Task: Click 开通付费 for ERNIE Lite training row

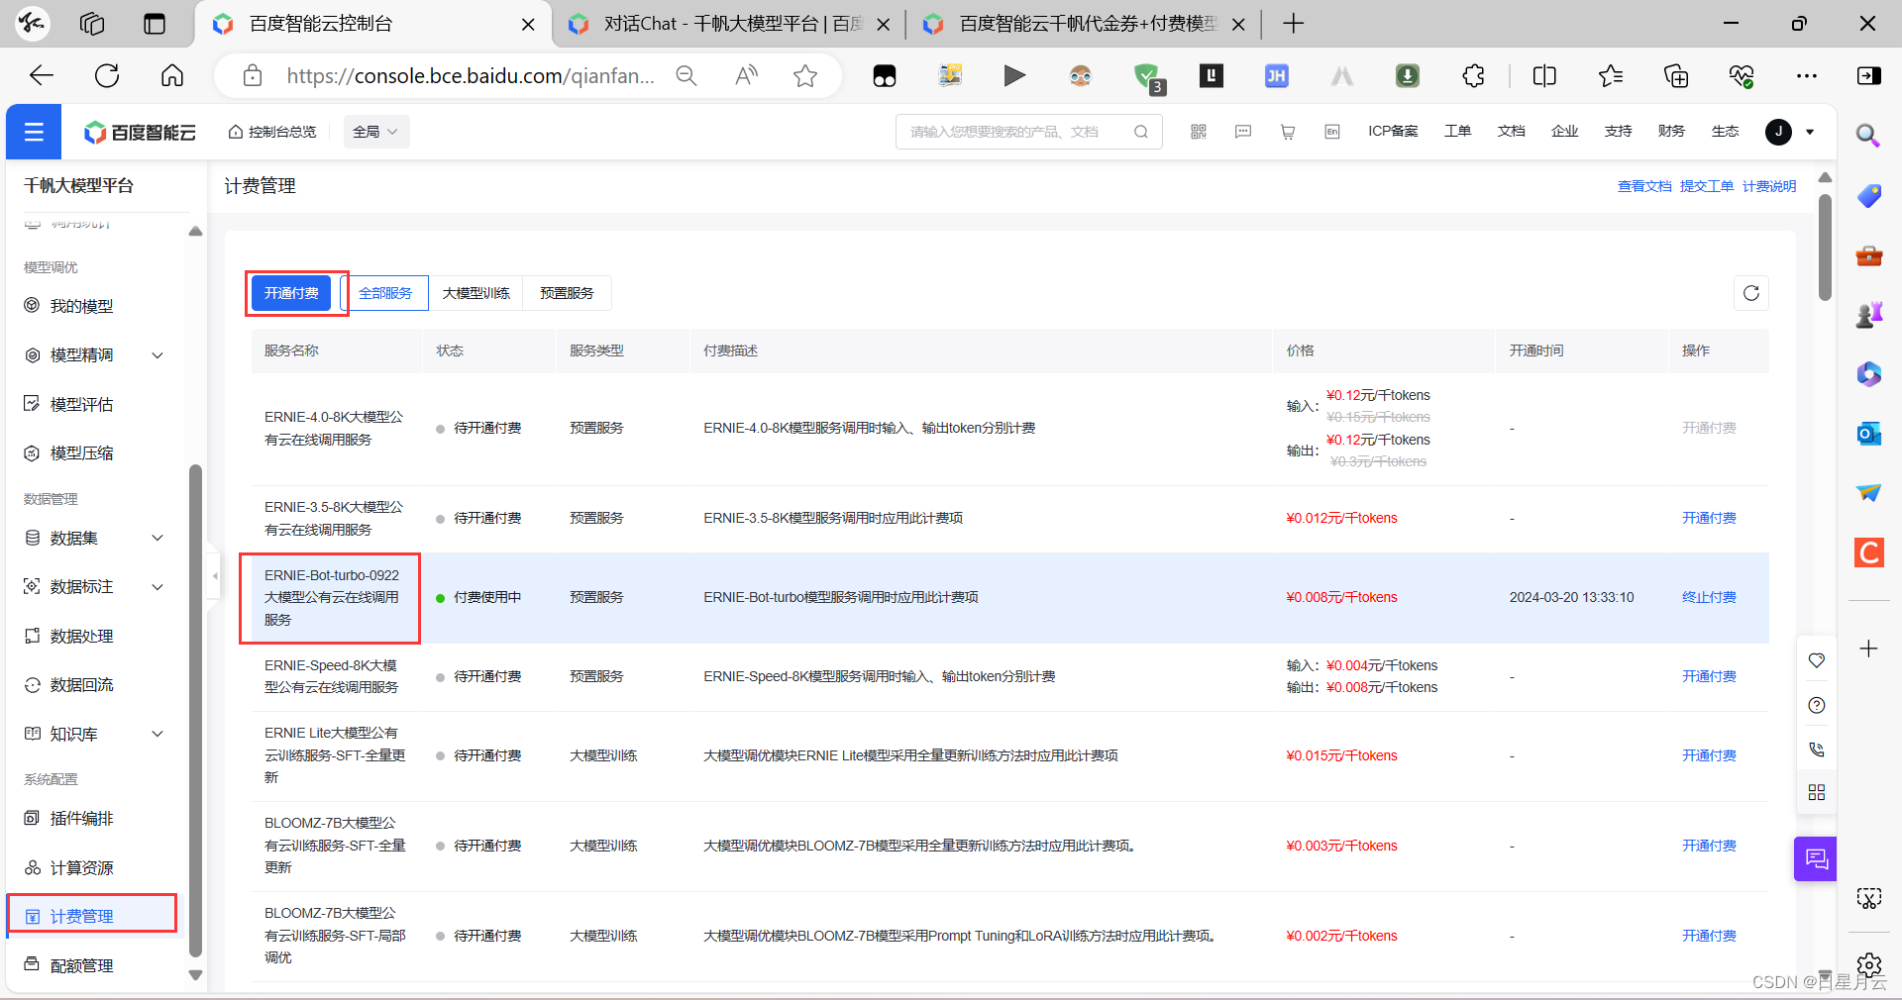Action: pos(1709,755)
